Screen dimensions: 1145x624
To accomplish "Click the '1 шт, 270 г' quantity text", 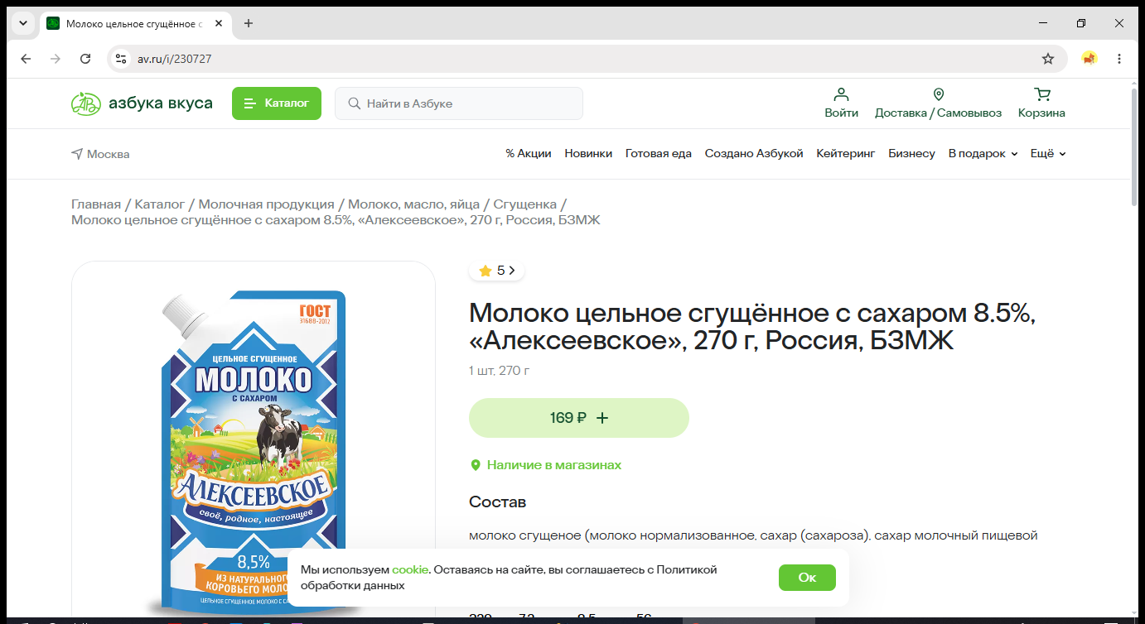I will [x=500, y=370].
